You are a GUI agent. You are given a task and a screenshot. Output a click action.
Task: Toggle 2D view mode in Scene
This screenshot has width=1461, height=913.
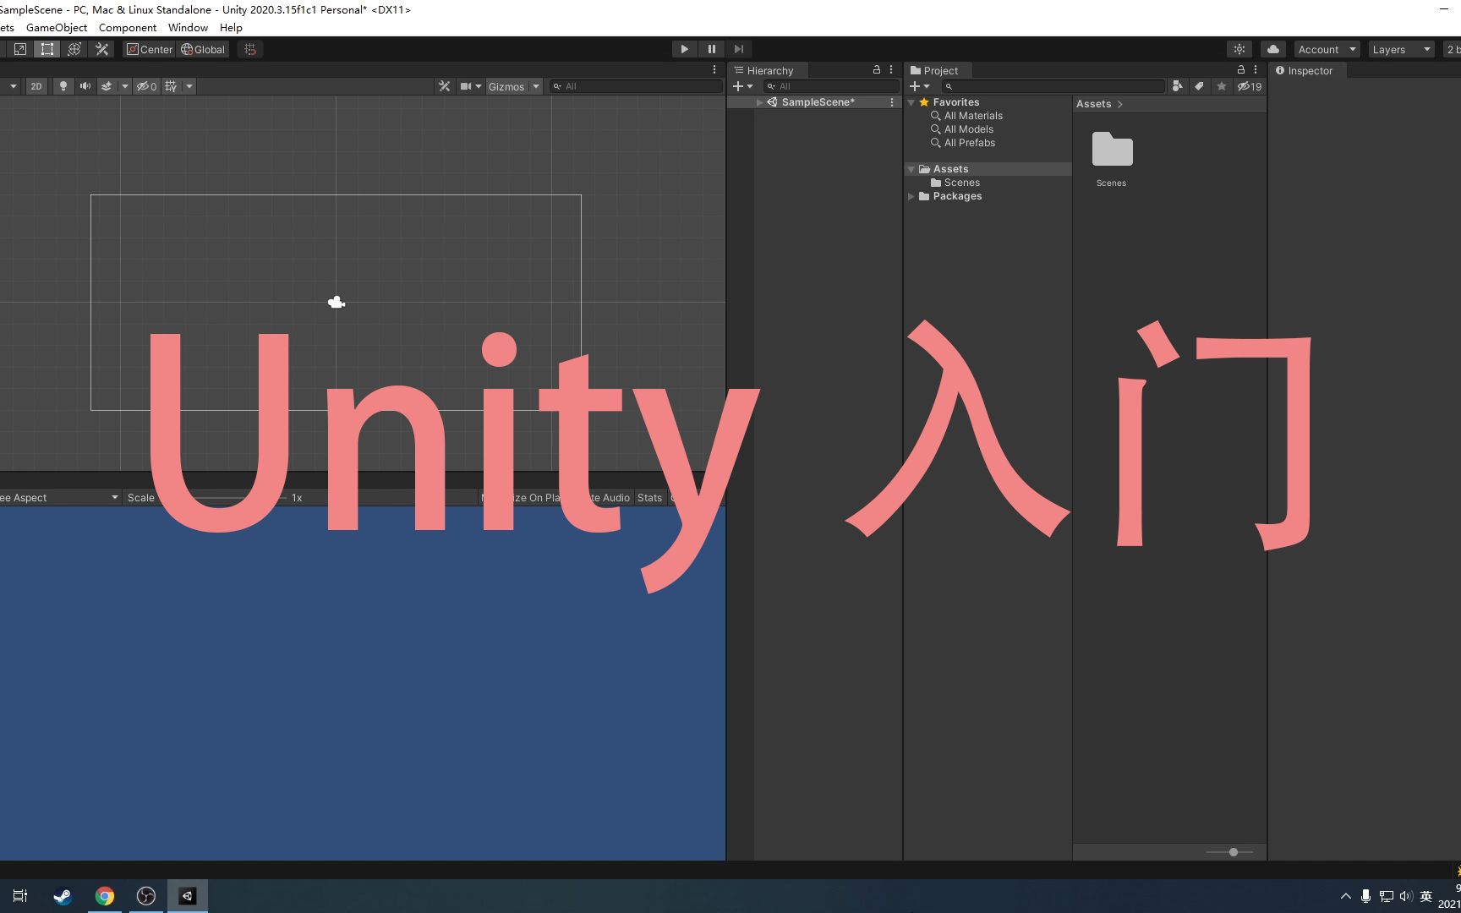[x=36, y=86]
